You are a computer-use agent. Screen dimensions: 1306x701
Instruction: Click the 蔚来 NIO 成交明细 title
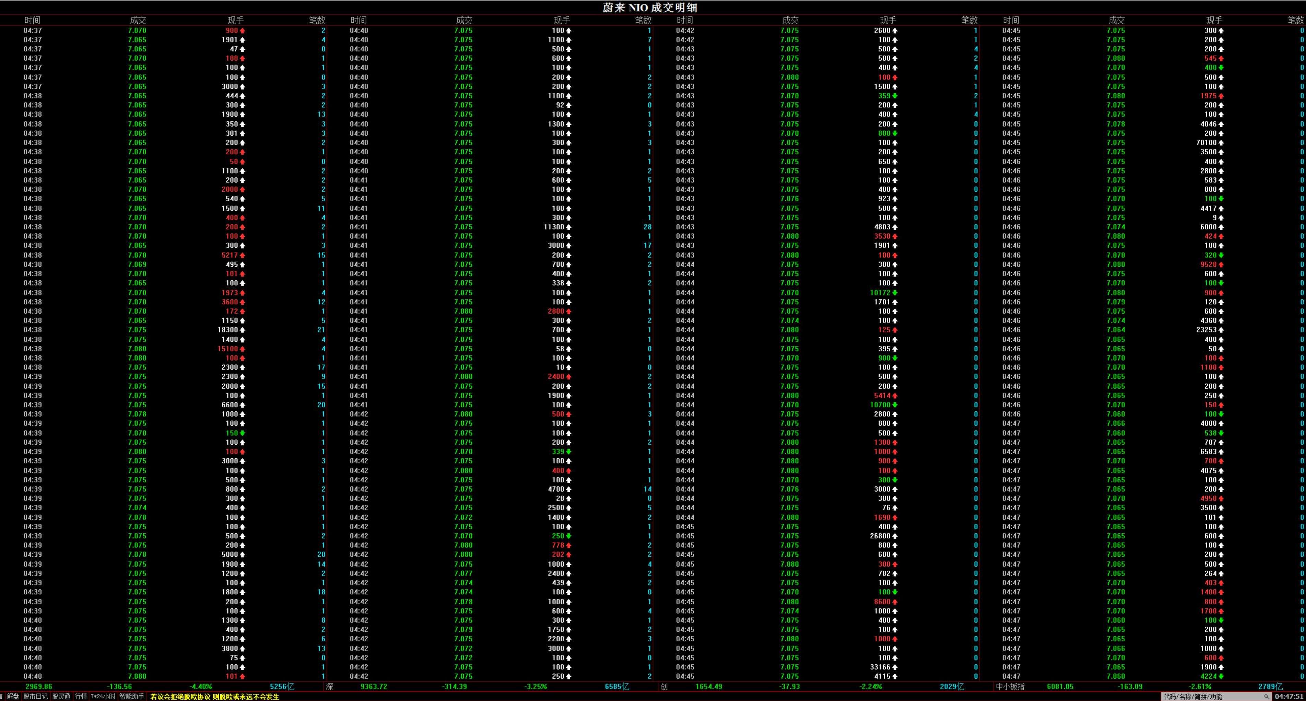click(x=649, y=8)
